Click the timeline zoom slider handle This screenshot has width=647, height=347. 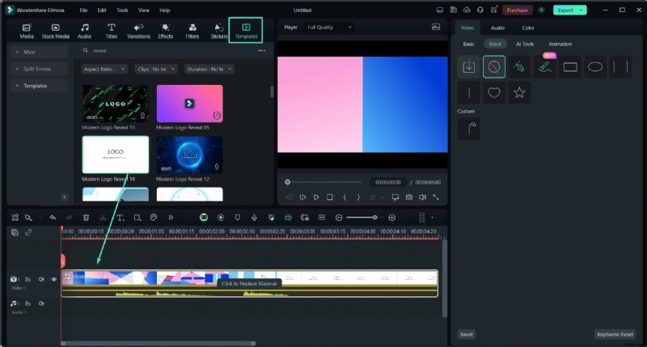pos(374,218)
